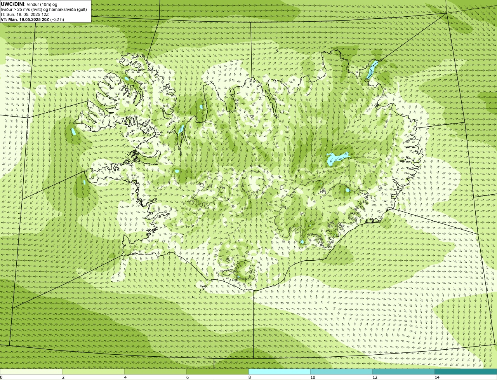
Task: Pick the 6–8 m/s medium green band
Action: 217,371
